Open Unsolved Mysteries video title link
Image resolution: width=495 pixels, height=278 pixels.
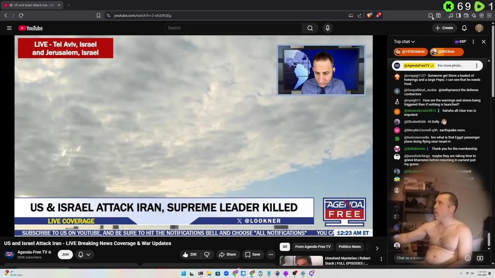(347, 261)
